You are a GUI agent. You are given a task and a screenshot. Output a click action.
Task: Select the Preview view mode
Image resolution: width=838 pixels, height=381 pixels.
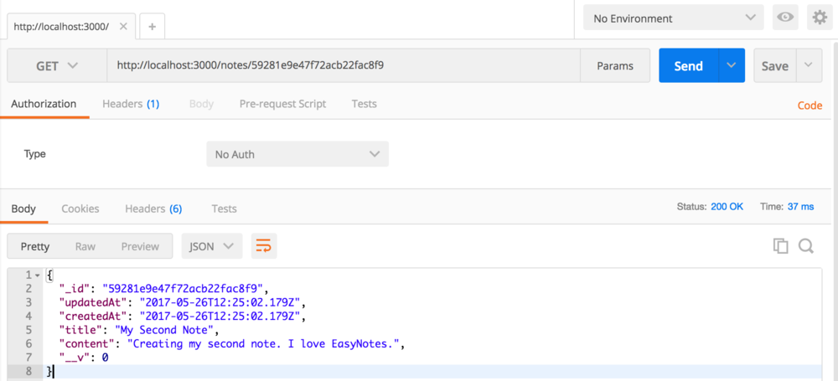point(140,246)
